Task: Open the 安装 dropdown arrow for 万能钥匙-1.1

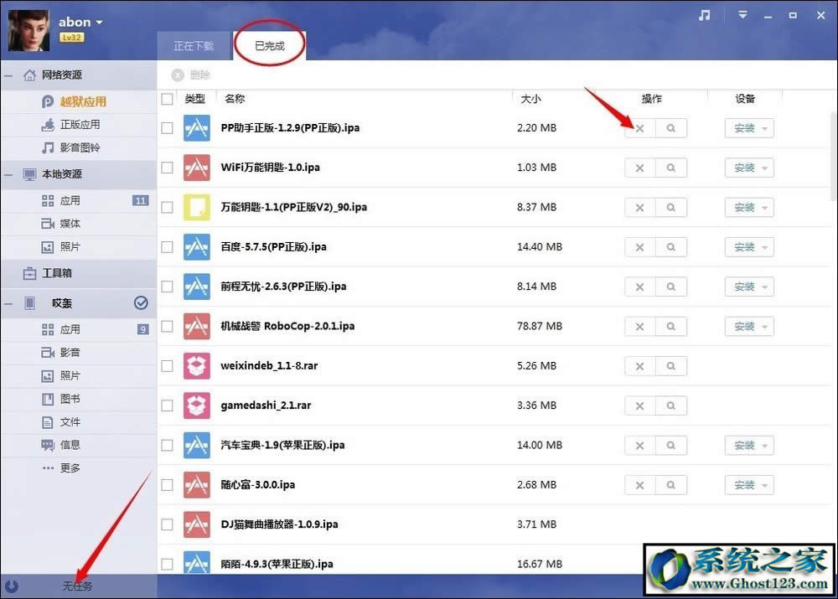Action: pyautogui.click(x=764, y=208)
